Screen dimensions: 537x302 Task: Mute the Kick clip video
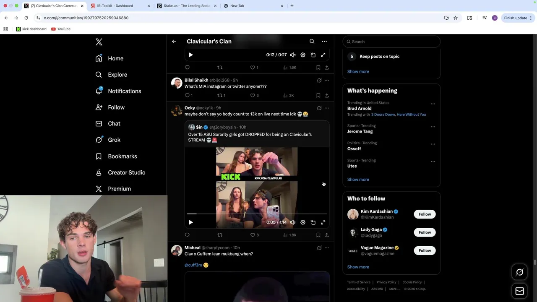(x=293, y=223)
